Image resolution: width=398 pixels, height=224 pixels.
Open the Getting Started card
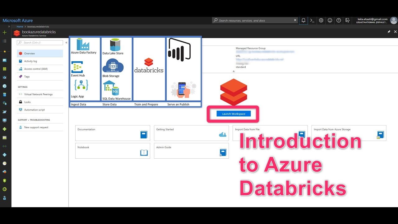191,133
